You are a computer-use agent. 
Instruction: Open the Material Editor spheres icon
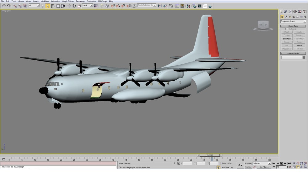pos(188,6)
